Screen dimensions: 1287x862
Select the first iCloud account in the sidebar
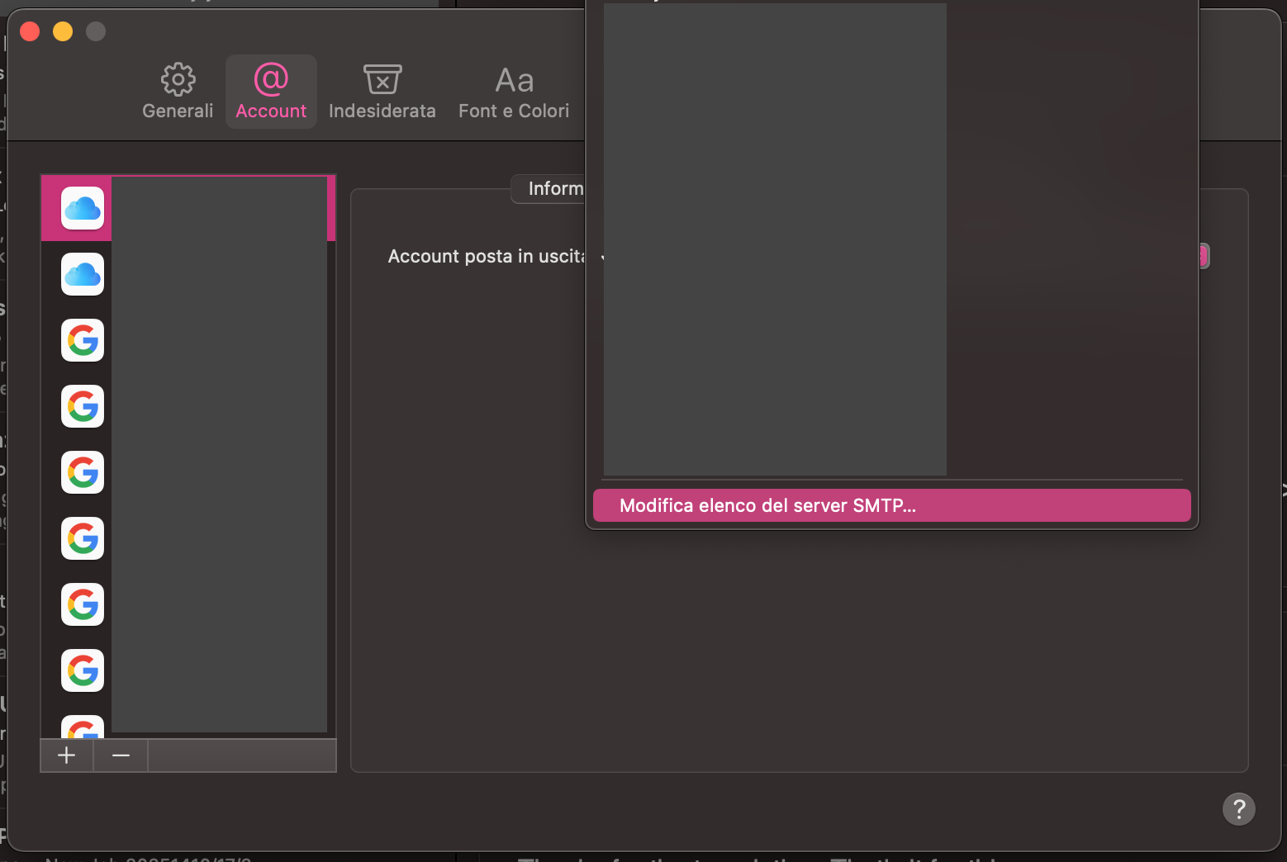[82, 207]
